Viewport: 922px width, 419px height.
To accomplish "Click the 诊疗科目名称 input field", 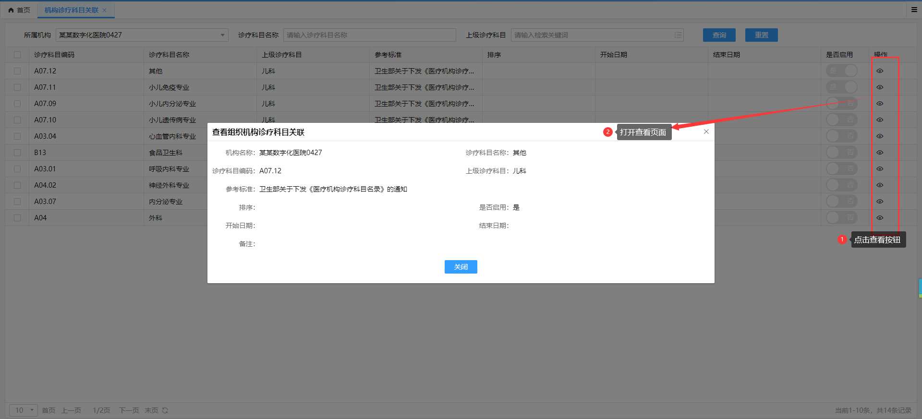I will 369,35.
